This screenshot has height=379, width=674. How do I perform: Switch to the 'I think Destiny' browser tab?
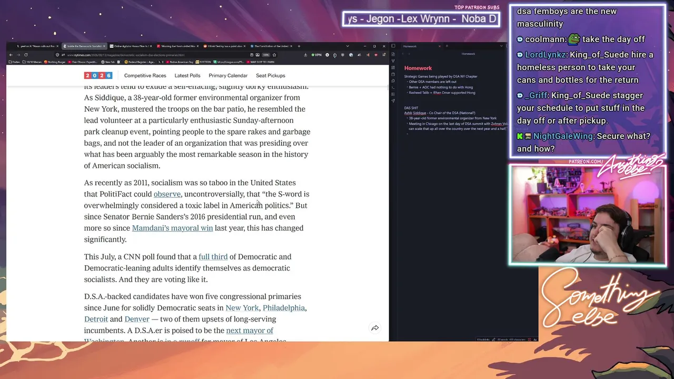pos(224,46)
